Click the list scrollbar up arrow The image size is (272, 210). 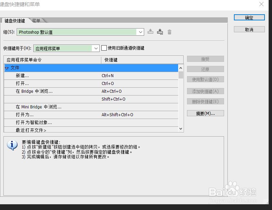pos(181,68)
